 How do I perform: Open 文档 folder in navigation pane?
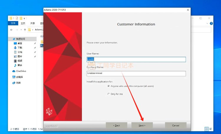pos(20,52)
